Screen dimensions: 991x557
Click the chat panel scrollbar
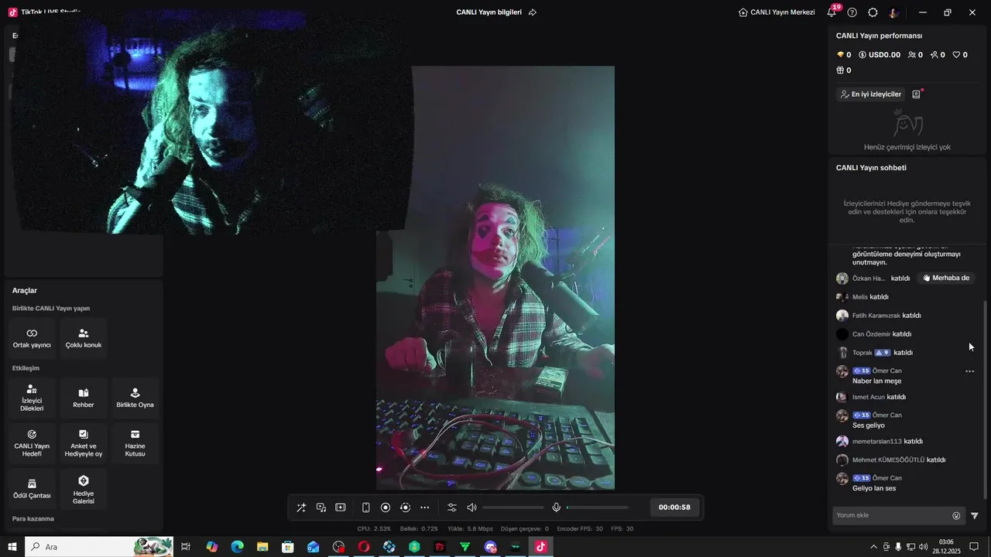[986, 399]
